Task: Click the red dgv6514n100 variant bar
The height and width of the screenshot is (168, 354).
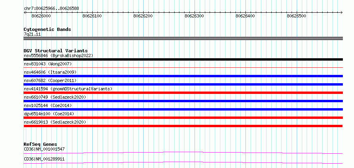Action: [183, 118]
